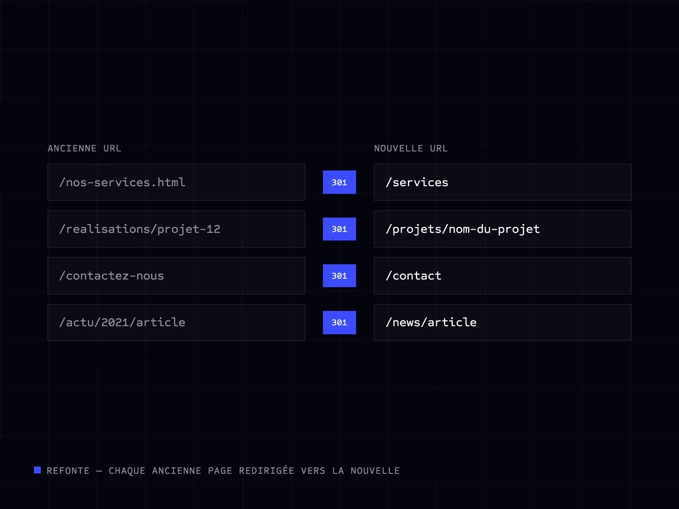
Task: Click the 301 badge beside /realisations/projet-12
Action: click(339, 229)
